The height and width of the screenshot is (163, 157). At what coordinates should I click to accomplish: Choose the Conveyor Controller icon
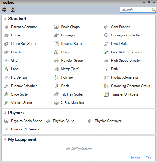click(x=106, y=35)
